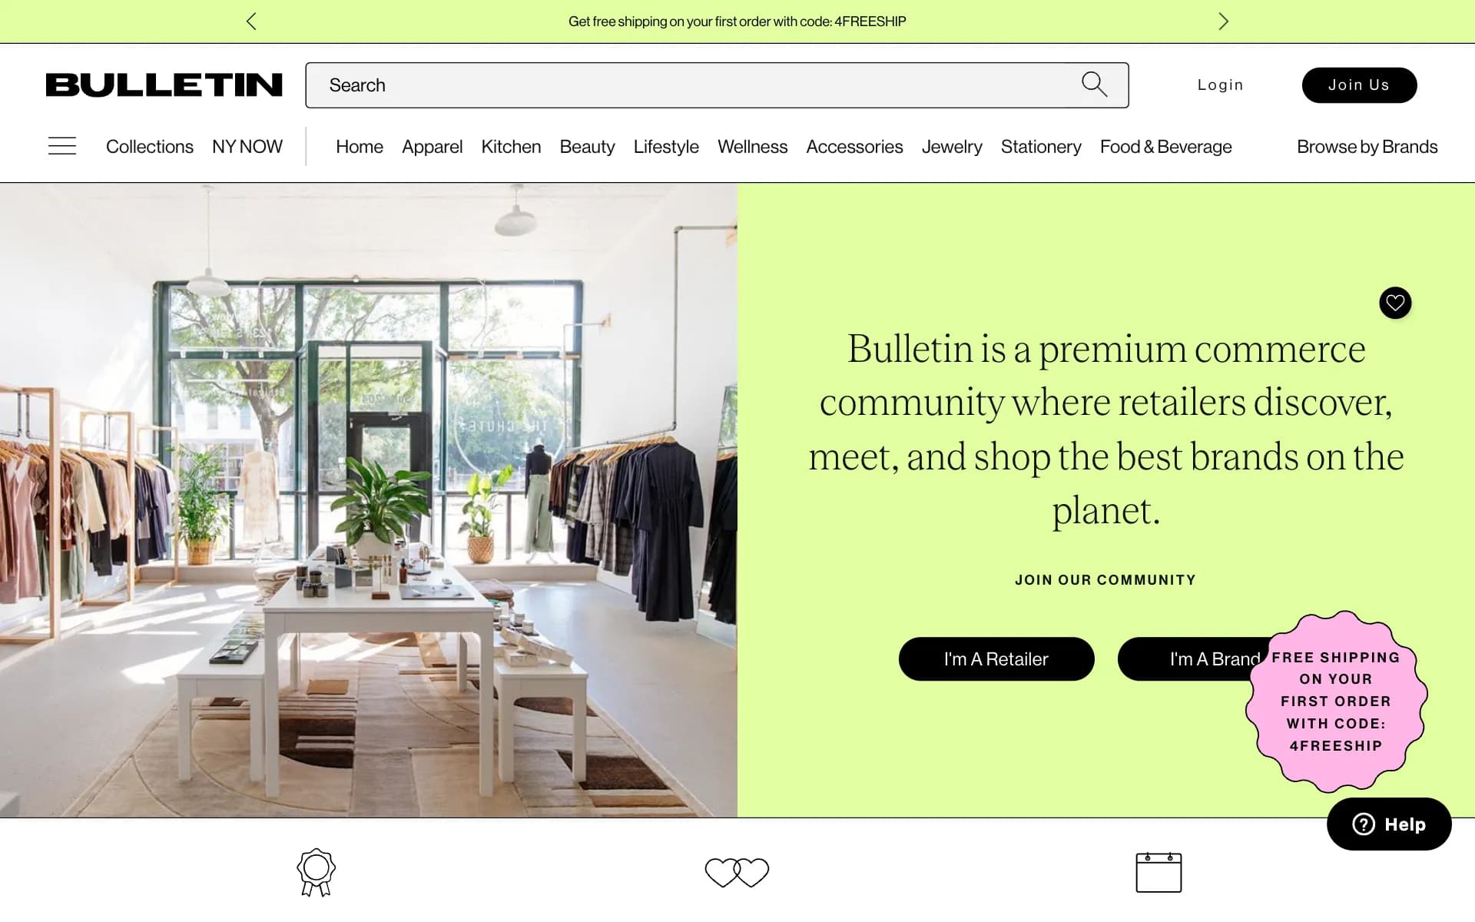Select the Jewelry menu item
This screenshot has width=1475, height=922.
(952, 147)
